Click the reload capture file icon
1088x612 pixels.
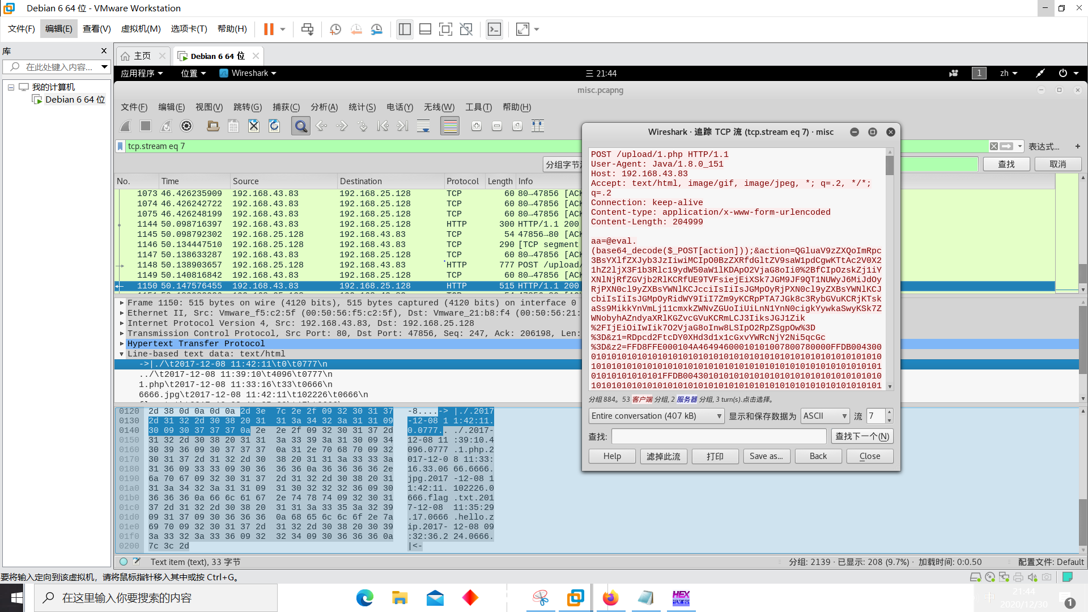274,126
